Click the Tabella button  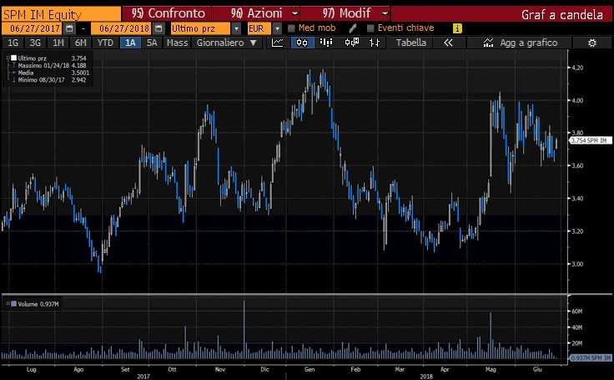[410, 43]
